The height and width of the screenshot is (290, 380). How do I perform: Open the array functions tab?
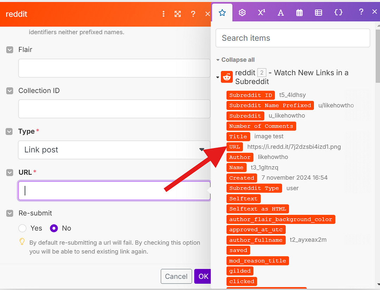click(x=318, y=13)
